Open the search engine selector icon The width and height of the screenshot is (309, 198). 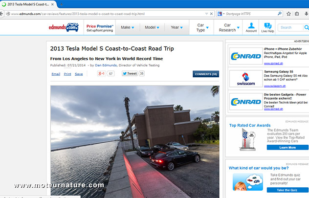(220, 14)
